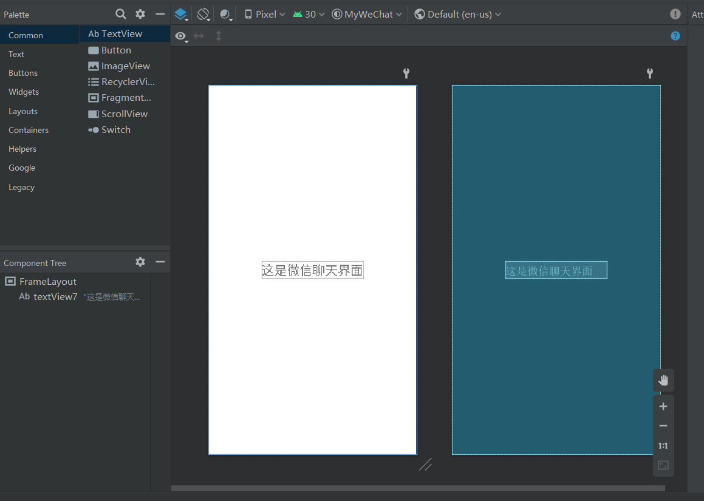Open the Palette search icon
The height and width of the screenshot is (501, 704).
[x=120, y=14]
